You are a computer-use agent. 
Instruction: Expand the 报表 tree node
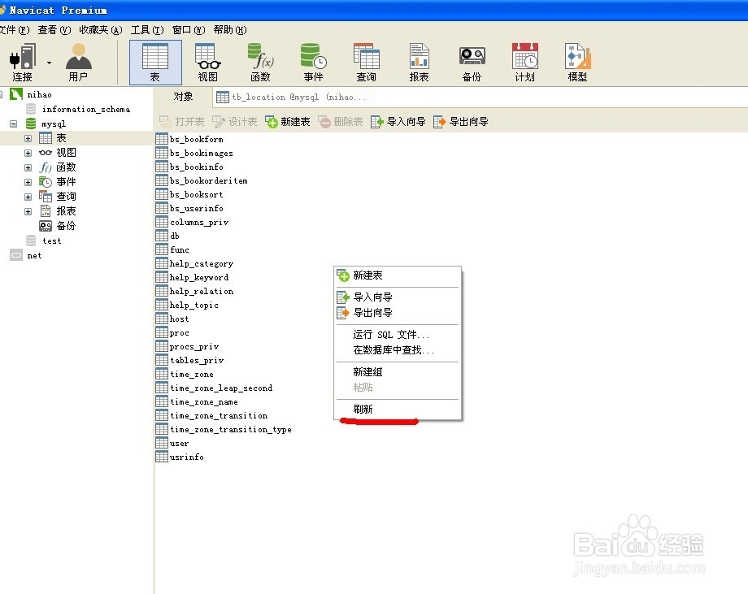28,211
